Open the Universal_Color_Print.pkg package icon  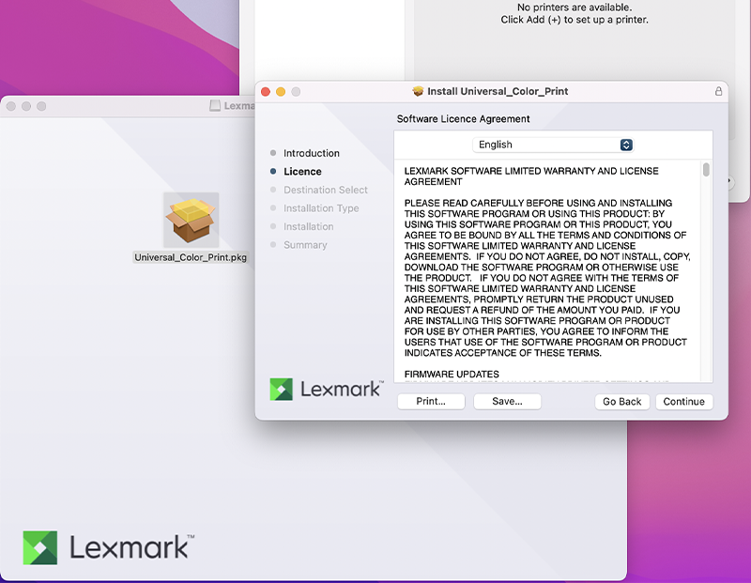coord(192,220)
